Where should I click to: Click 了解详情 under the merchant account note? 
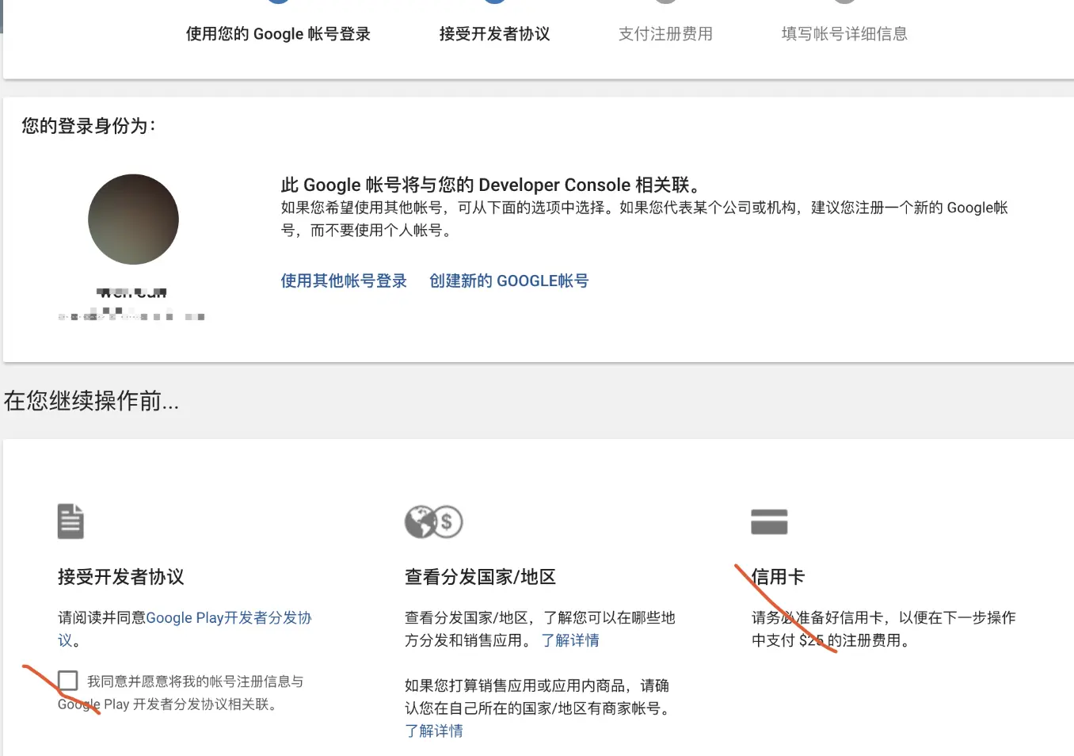[x=434, y=731]
